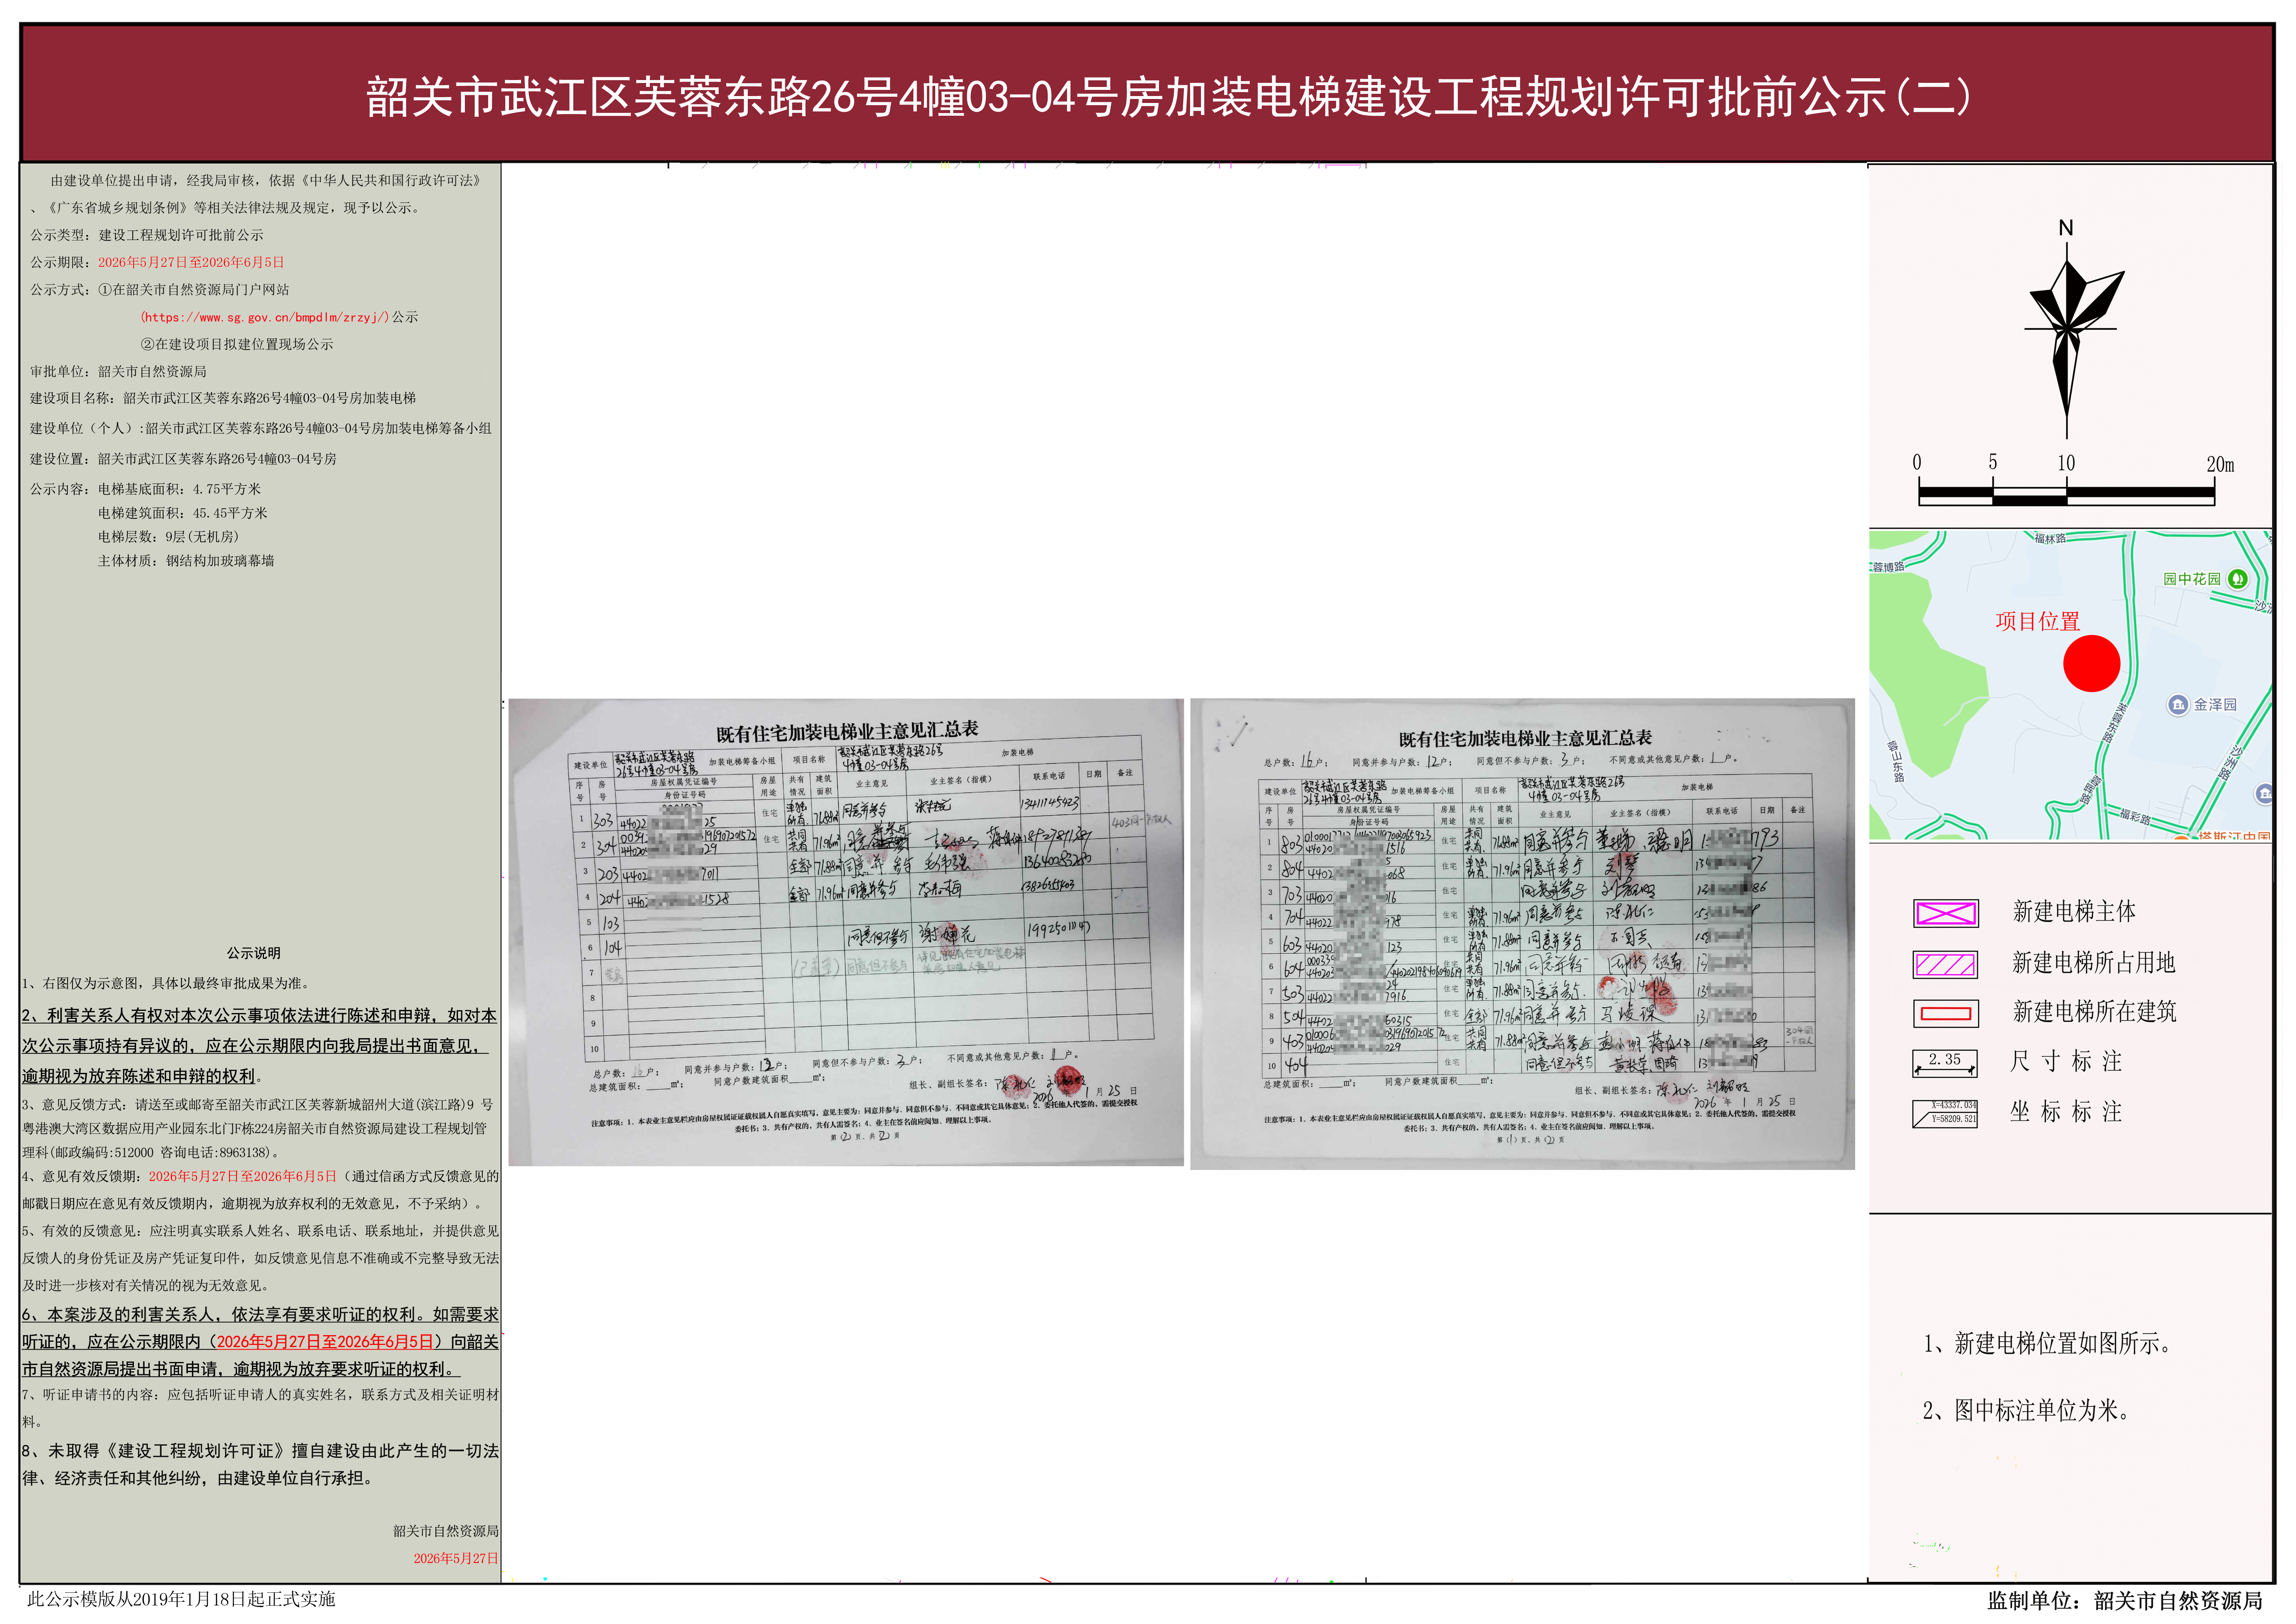Click the location map thumbnail
The width and height of the screenshot is (2296, 1624).
coord(2070,685)
